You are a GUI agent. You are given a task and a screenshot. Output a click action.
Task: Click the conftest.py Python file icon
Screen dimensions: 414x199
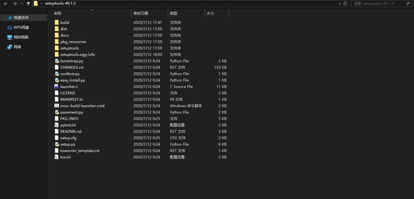[x=57, y=74]
